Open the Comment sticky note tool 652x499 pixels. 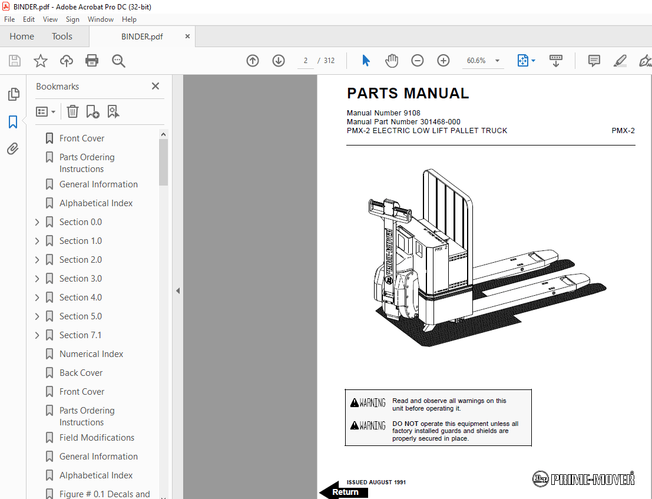point(594,60)
